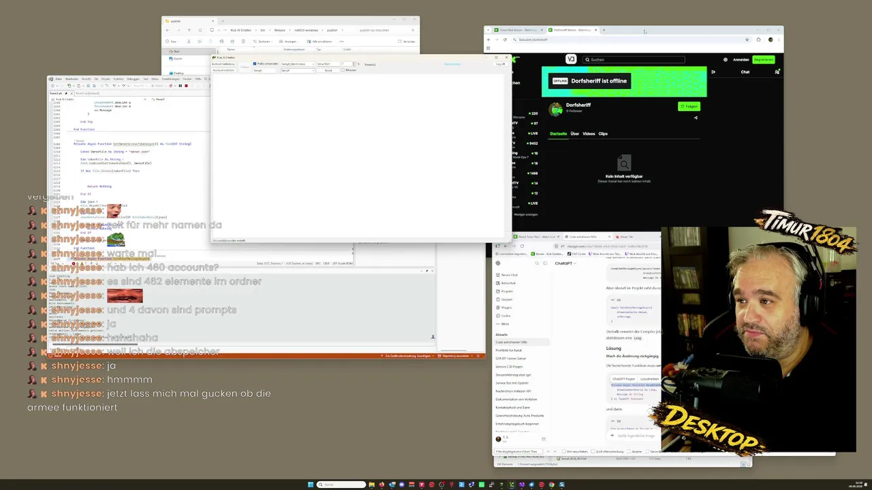
Task: Switch to the Videos tab on Dorfsheriff channel
Action: point(589,134)
